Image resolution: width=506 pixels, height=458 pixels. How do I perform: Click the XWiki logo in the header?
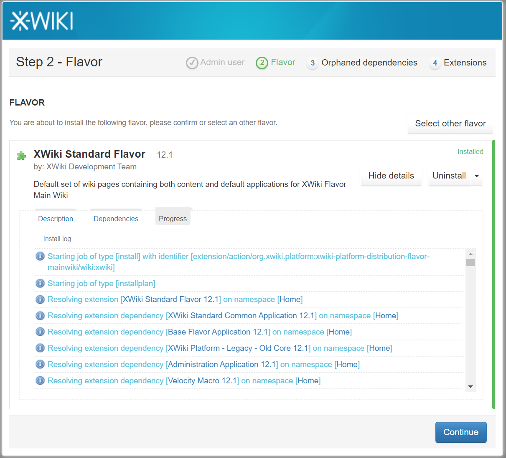coord(42,21)
